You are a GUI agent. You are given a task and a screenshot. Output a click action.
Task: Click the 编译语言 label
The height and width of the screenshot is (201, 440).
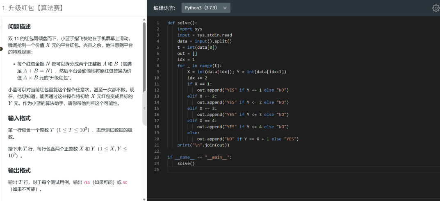click(x=164, y=8)
